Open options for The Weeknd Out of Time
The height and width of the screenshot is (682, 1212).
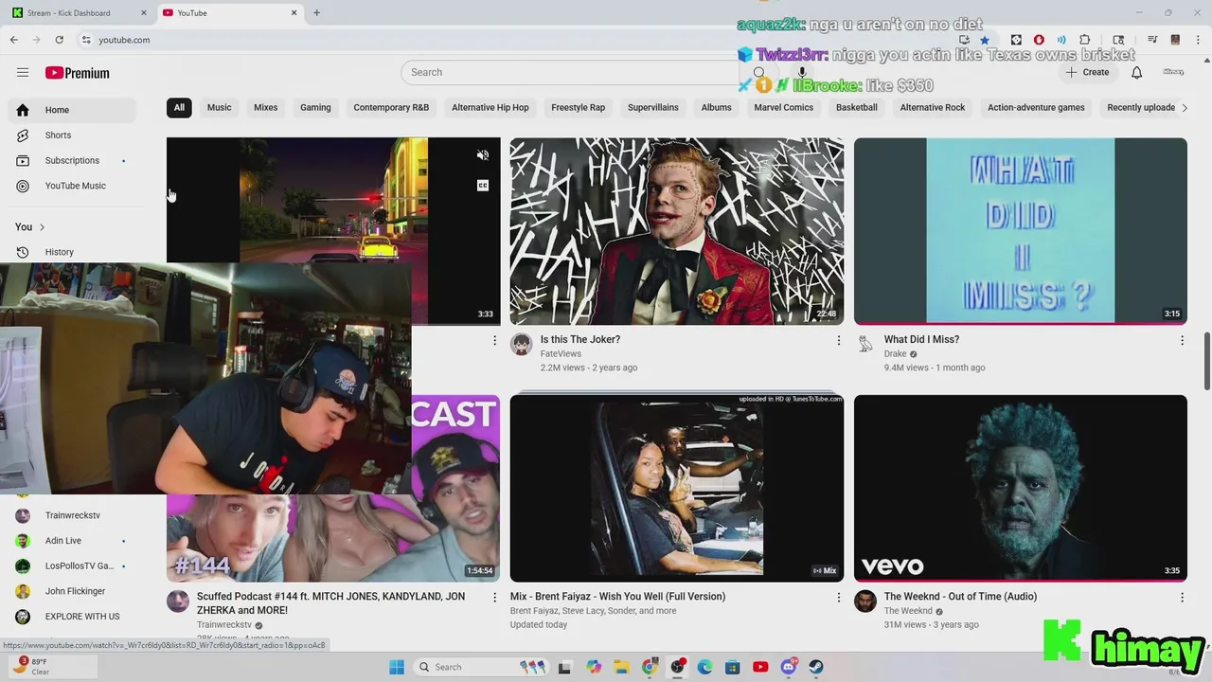pos(1182,598)
